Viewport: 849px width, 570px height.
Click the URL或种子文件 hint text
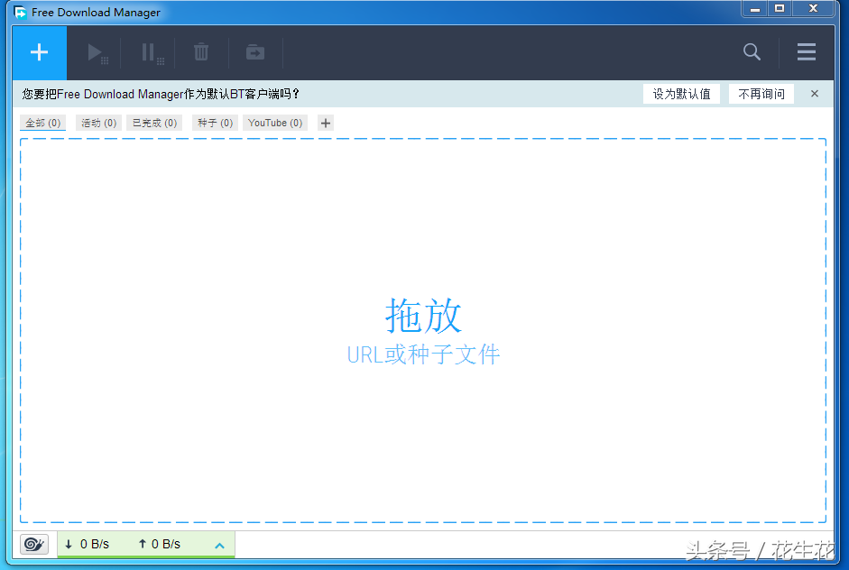pos(423,355)
